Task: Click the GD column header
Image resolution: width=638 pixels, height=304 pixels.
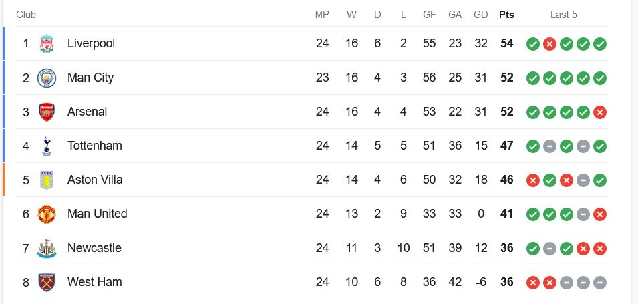Action: tap(480, 15)
